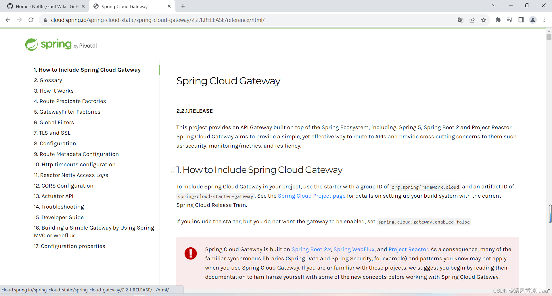Follow the 'Spring Cloud Project page' link

coord(312,196)
